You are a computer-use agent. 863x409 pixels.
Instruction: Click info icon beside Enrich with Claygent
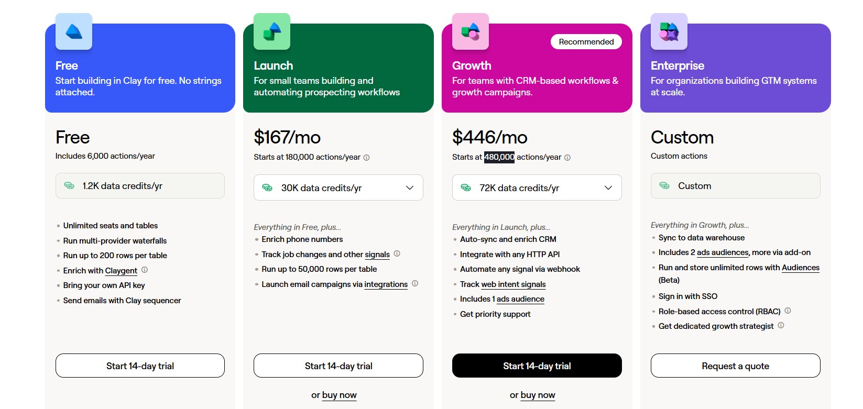[145, 270]
